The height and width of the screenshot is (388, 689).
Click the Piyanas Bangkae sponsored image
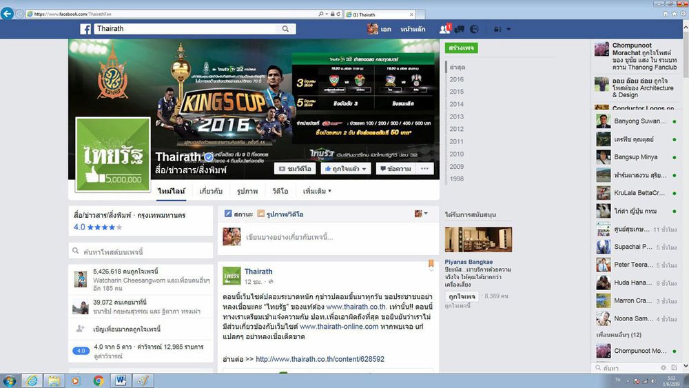478,239
